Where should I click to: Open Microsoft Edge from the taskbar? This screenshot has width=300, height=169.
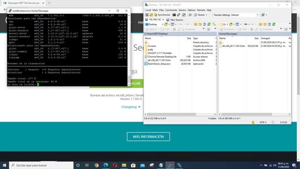tap(105, 165)
